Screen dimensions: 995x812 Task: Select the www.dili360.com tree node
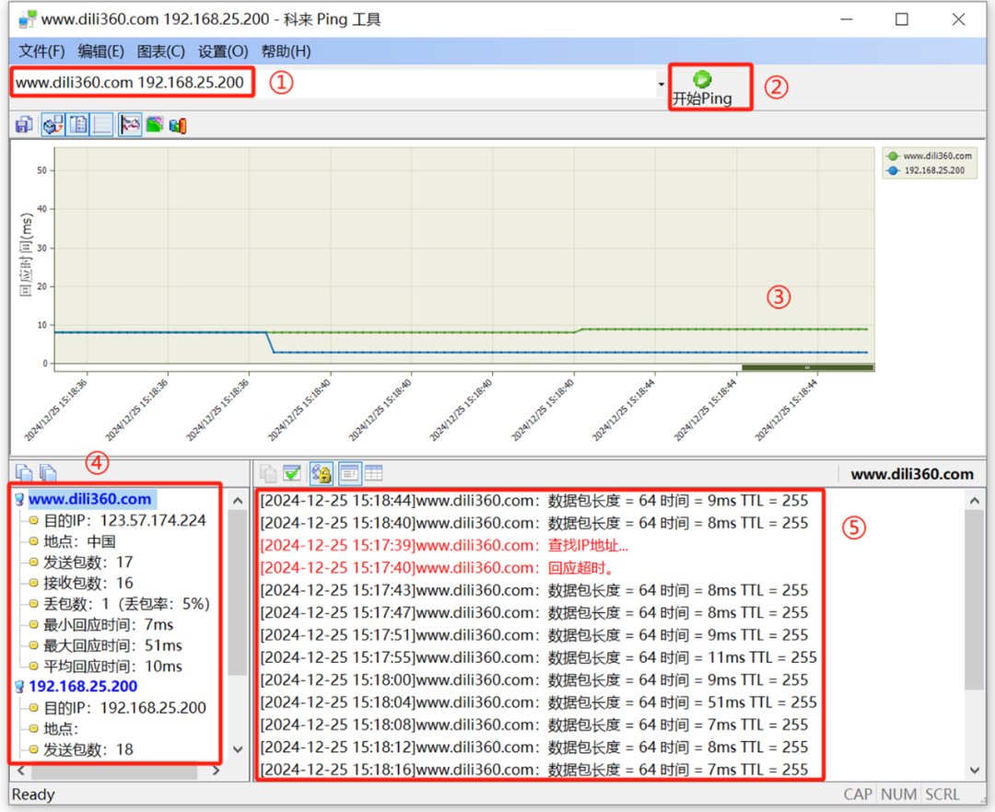click(x=89, y=499)
